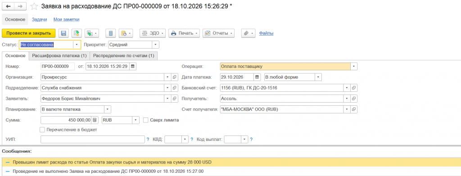Tick the Перечисление в бюджет checkbox
This screenshot has width=461, height=176.
pyautogui.click(x=42, y=130)
